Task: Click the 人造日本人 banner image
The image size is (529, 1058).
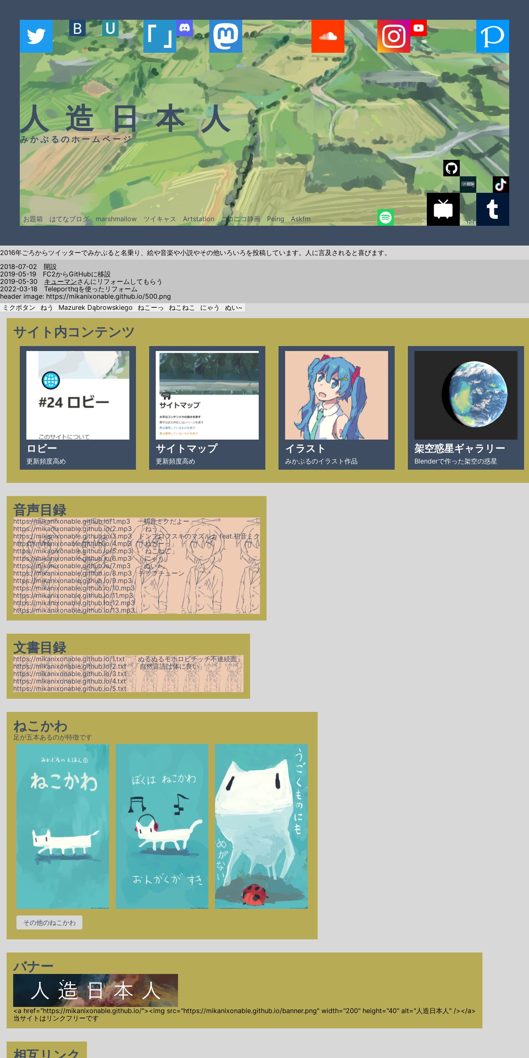Action: [96, 990]
